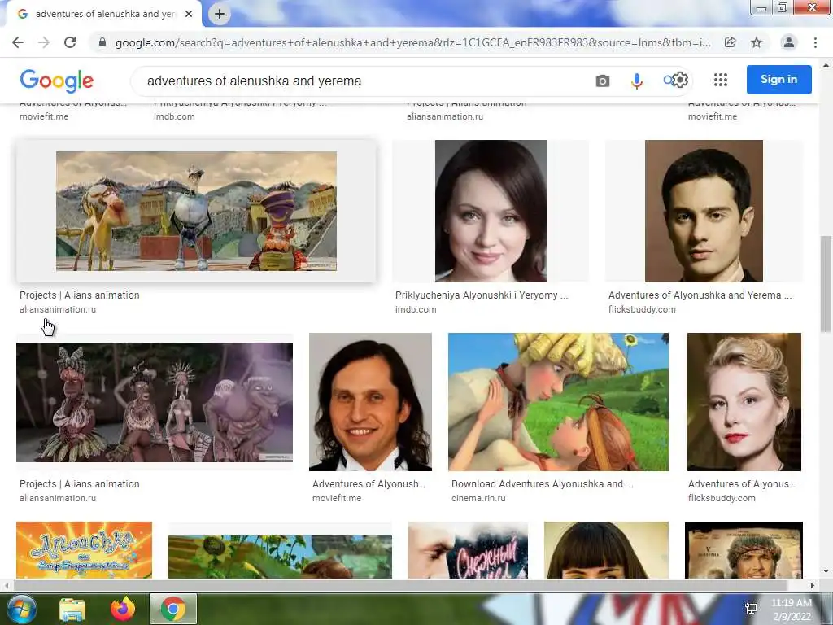Click the address bar URL
The width and height of the screenshot is (833, 625).
(412, 42)
